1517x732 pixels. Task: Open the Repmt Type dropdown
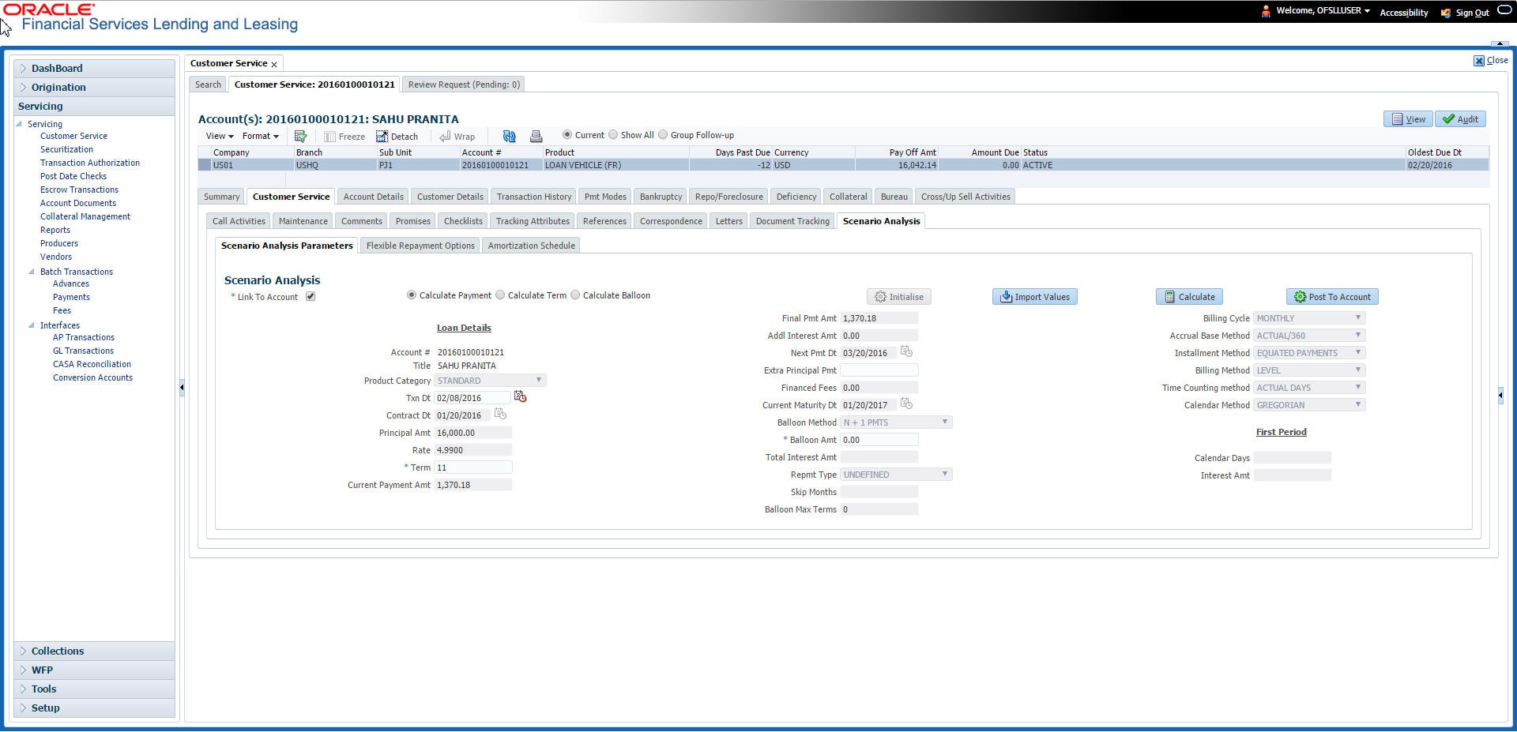896,475
